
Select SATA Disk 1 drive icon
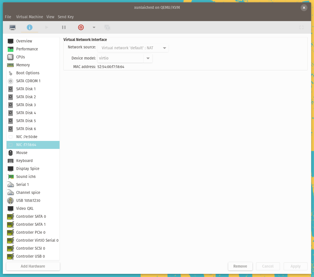[x=11, y=89]
